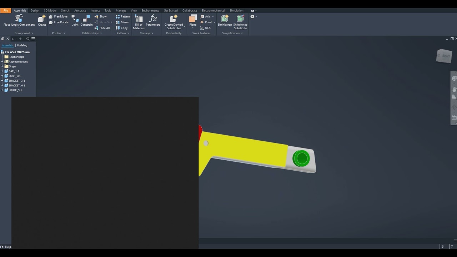Click the Shrinkwrap Substitute tool

click(x=240, y=21)
